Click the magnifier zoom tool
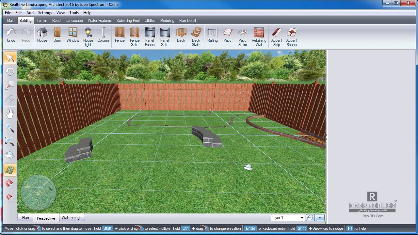Screen dimensions: 418x235 pyautogui.click(x=10, y=128)
